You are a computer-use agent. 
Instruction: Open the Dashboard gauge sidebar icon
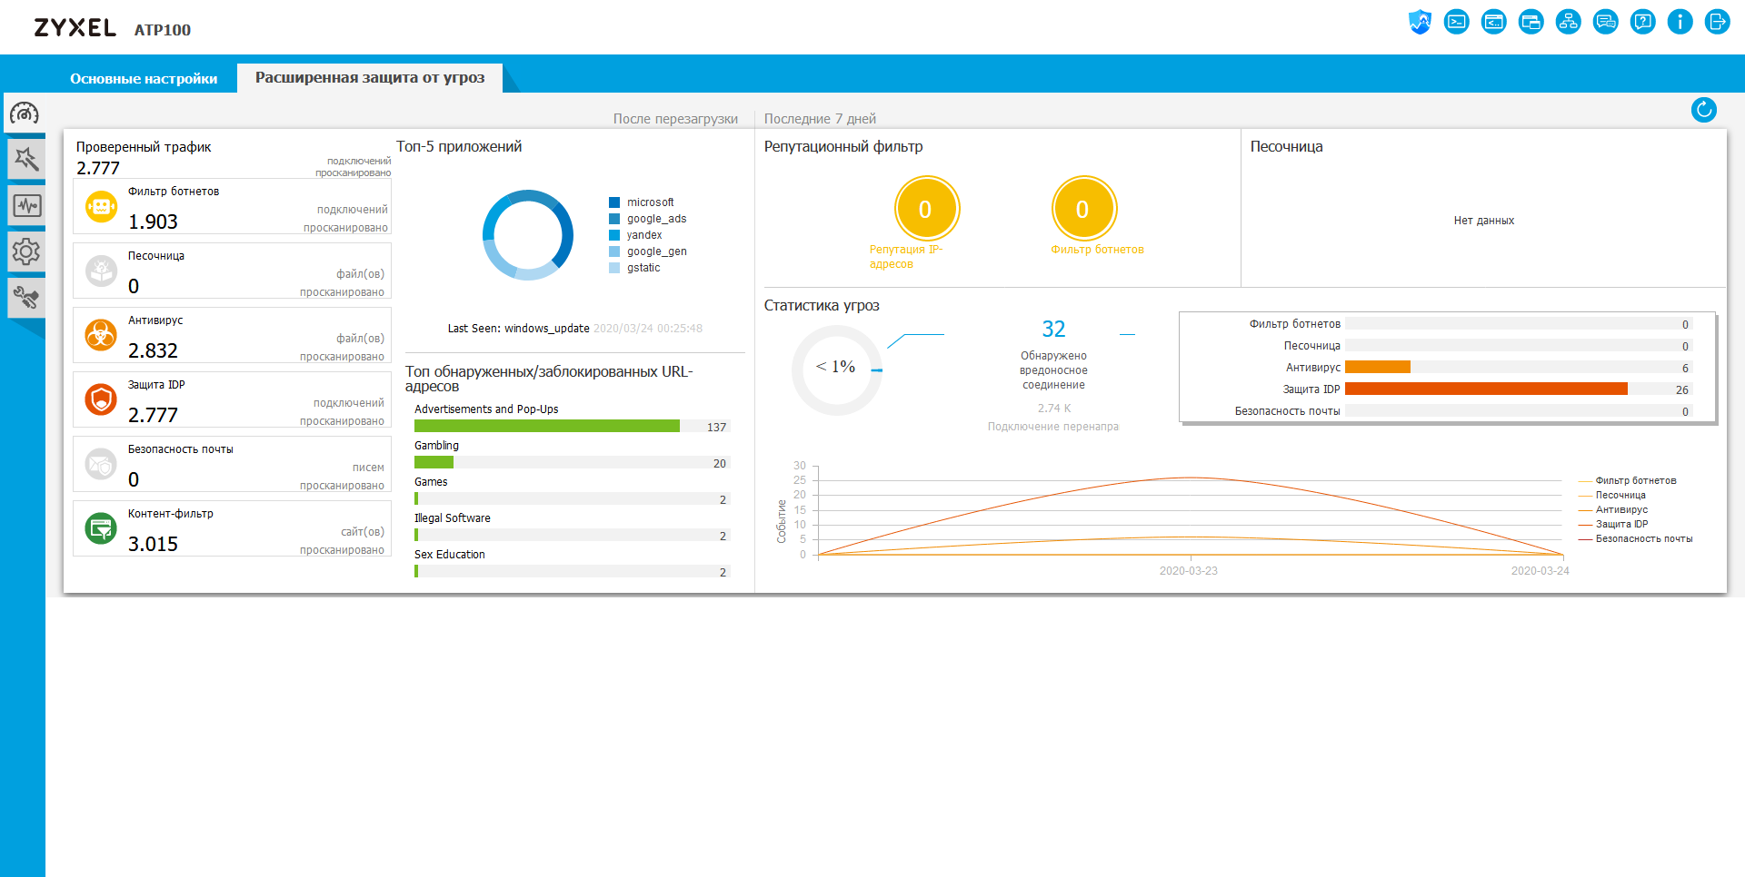[x=25, y=113]
